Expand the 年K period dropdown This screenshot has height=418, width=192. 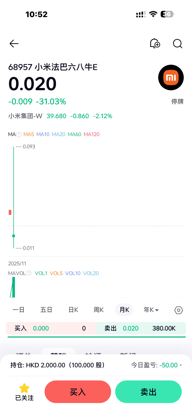pos(151,310)
